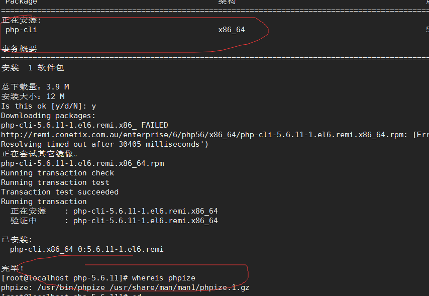Screen dimensions: 429x296
Task: Click the 'Running transaction check' line
Action: 57,173
